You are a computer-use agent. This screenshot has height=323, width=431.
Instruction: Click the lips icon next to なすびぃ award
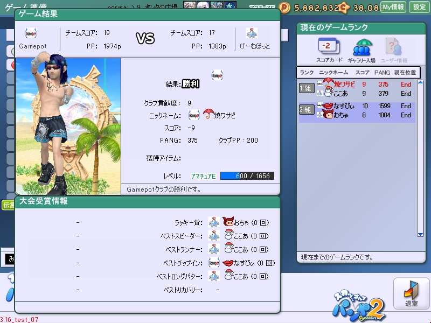click(x=228, y=263)
